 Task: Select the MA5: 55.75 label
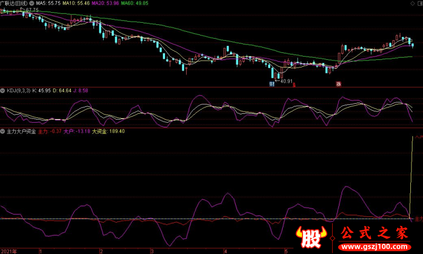(x=48, y=3)
